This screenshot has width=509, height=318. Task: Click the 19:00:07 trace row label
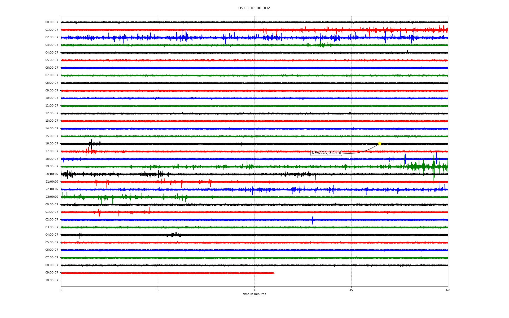pyautogui.click(x=52, y=166)
